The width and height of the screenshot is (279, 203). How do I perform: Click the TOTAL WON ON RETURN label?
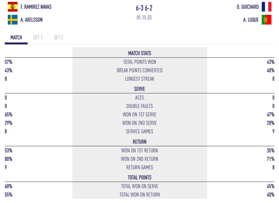coord(140,195)
